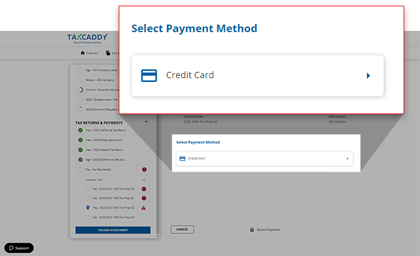Click the red alert icon on Tax Prep Q3
Screen dimensions: 420x256
click(143, 189)
